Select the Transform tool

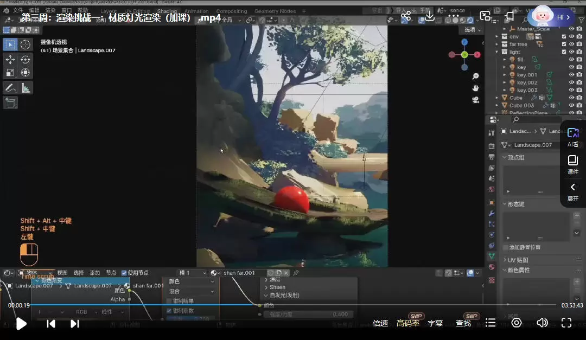(x=25, y=73)
